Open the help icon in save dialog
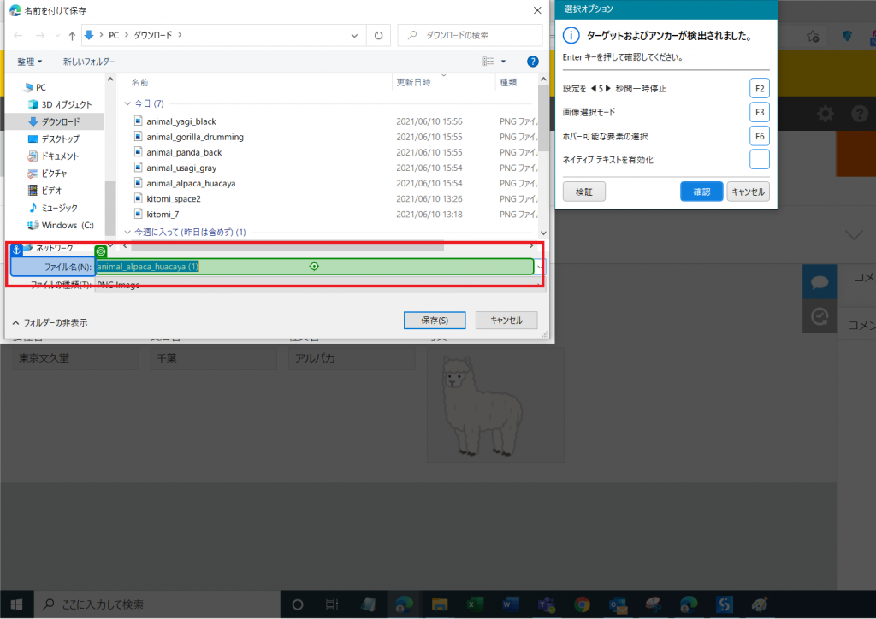 (x=532, y=62)
